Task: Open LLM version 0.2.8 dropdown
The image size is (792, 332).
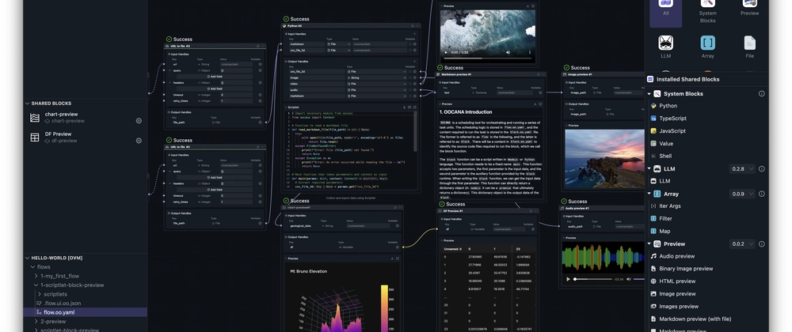Action: [743, 169]
